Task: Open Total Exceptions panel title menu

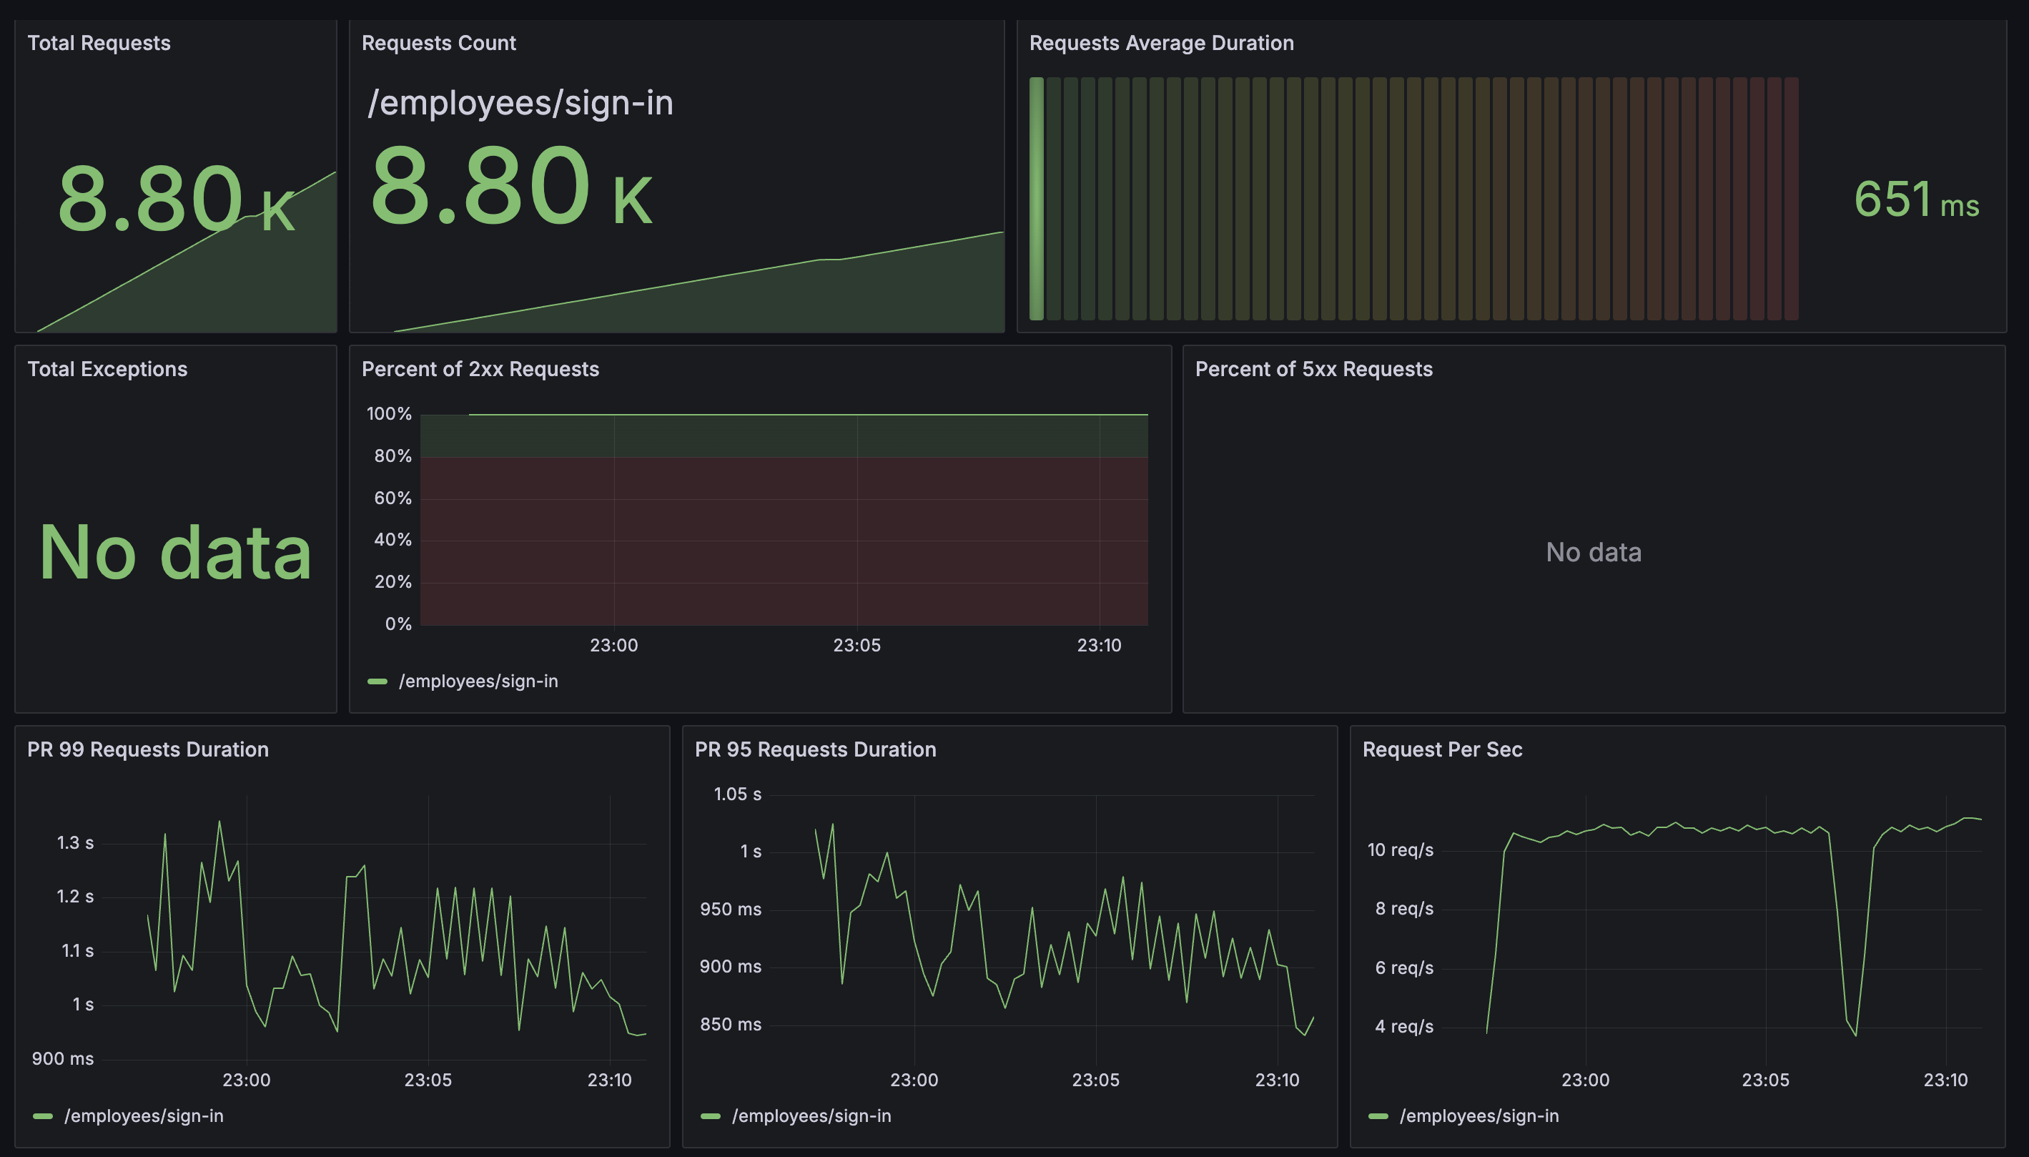Action: click(107, 369)
